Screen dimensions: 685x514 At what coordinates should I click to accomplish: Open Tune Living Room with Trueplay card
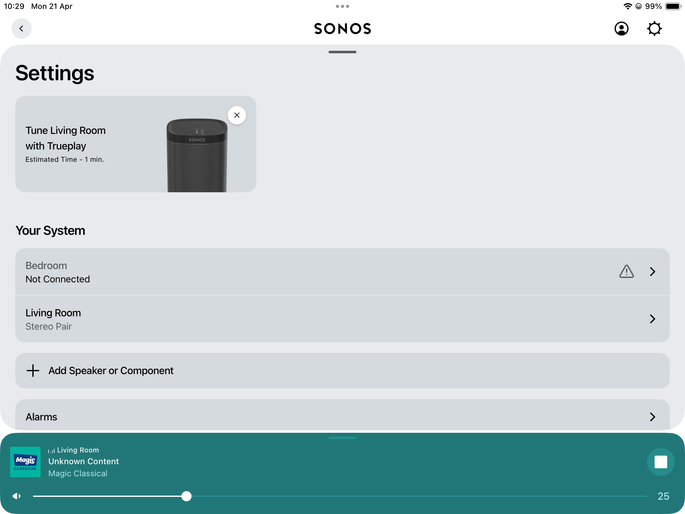coord(136,144)
